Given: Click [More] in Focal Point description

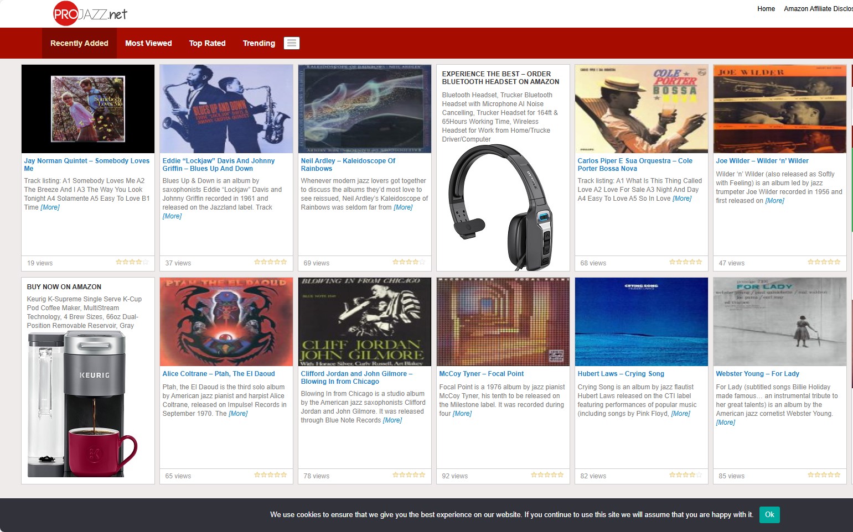Looking at the screenshot, I should pyautogui.click(x=462, y=414).
